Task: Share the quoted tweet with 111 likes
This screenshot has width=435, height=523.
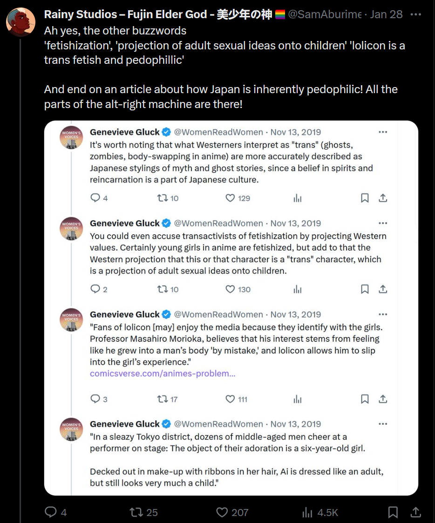Action: click(383, 399)
